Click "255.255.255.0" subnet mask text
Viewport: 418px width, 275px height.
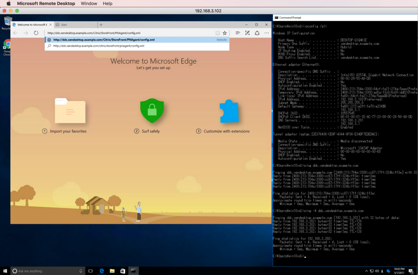coord(352,103)
